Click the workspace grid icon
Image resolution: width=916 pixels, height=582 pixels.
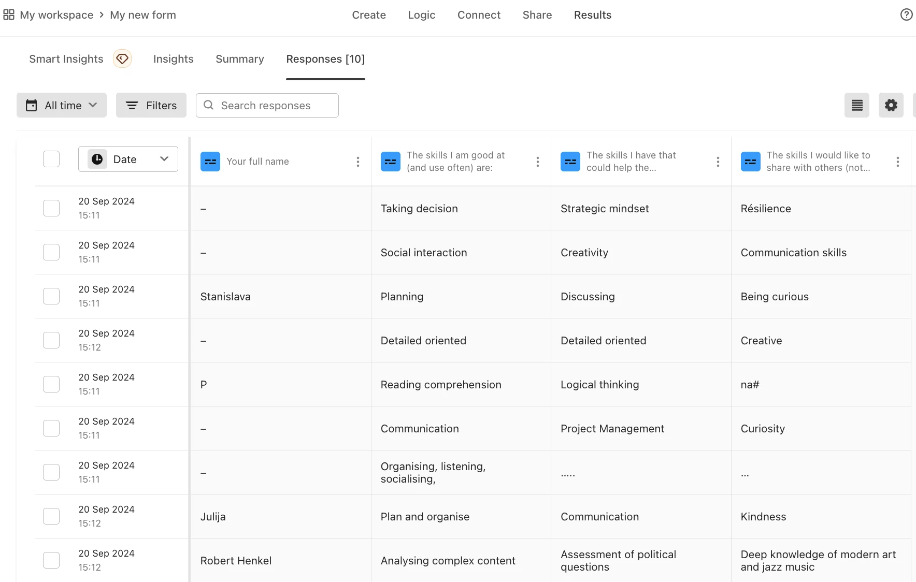(x=9, y=15)
